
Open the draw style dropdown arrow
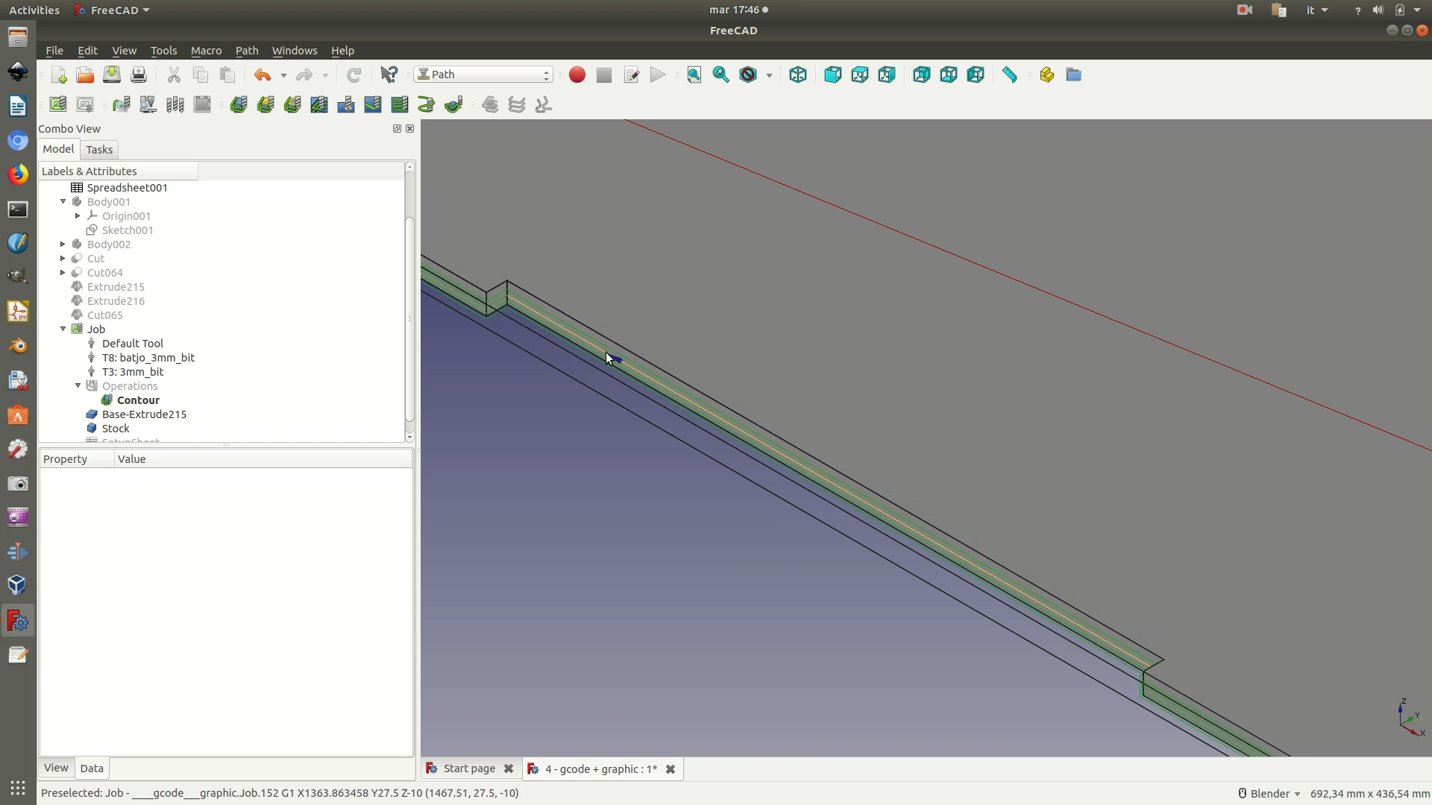coord(769,75)
